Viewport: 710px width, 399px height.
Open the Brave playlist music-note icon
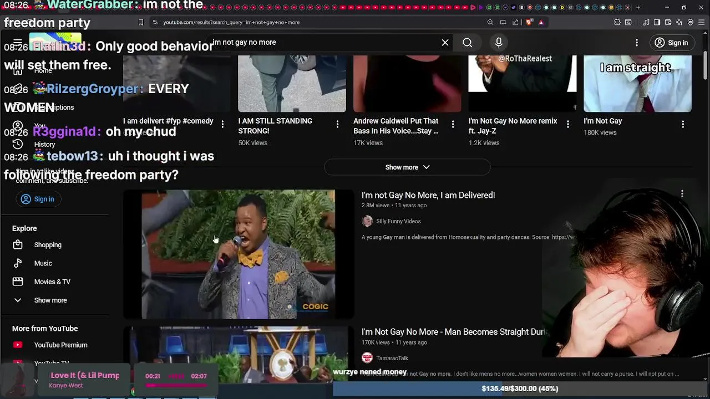point(646,22)
